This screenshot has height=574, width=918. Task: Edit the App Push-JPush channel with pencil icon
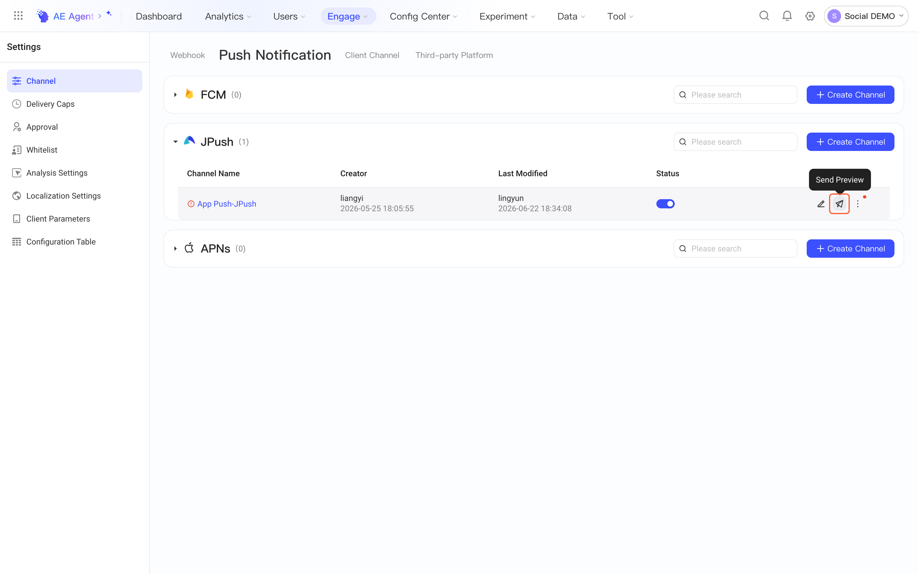pos(821,204)
